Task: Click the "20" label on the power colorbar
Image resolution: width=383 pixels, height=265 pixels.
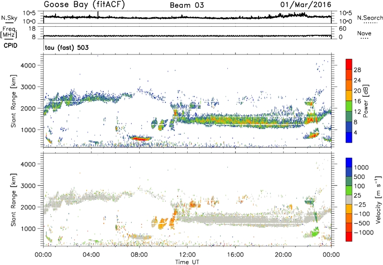Action: [357, 91]
